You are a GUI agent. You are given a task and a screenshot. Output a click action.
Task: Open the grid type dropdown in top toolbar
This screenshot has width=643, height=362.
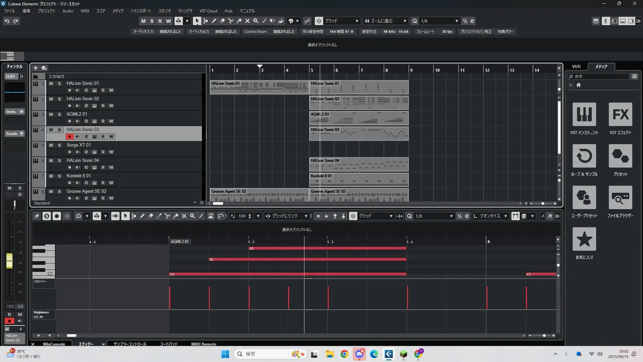pos(357,21)
